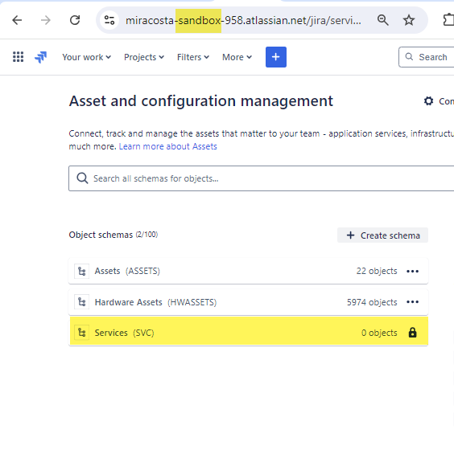The image size is (454, 450).
Task: Open the Filters dropdown menu
Action: pyautogui.click(x=193, y=57)
